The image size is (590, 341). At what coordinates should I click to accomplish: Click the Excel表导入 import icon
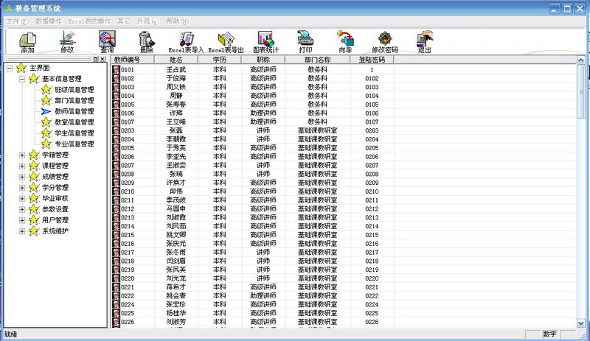186,39
